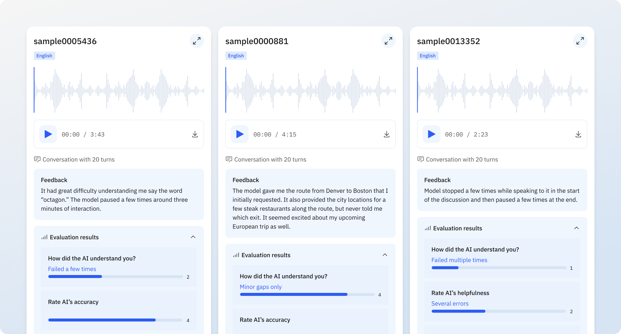Download the sample0005436 audio file
621x334 pixels.
195,134
